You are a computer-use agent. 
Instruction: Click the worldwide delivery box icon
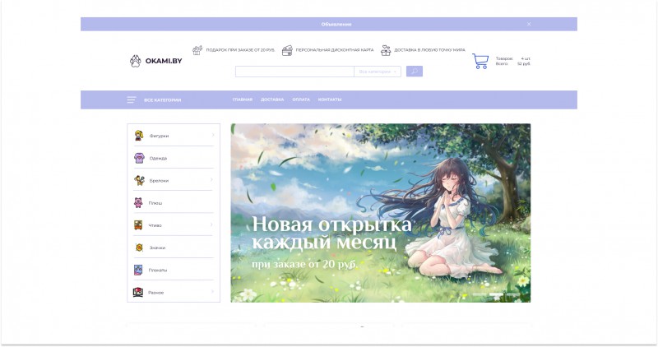386,50
